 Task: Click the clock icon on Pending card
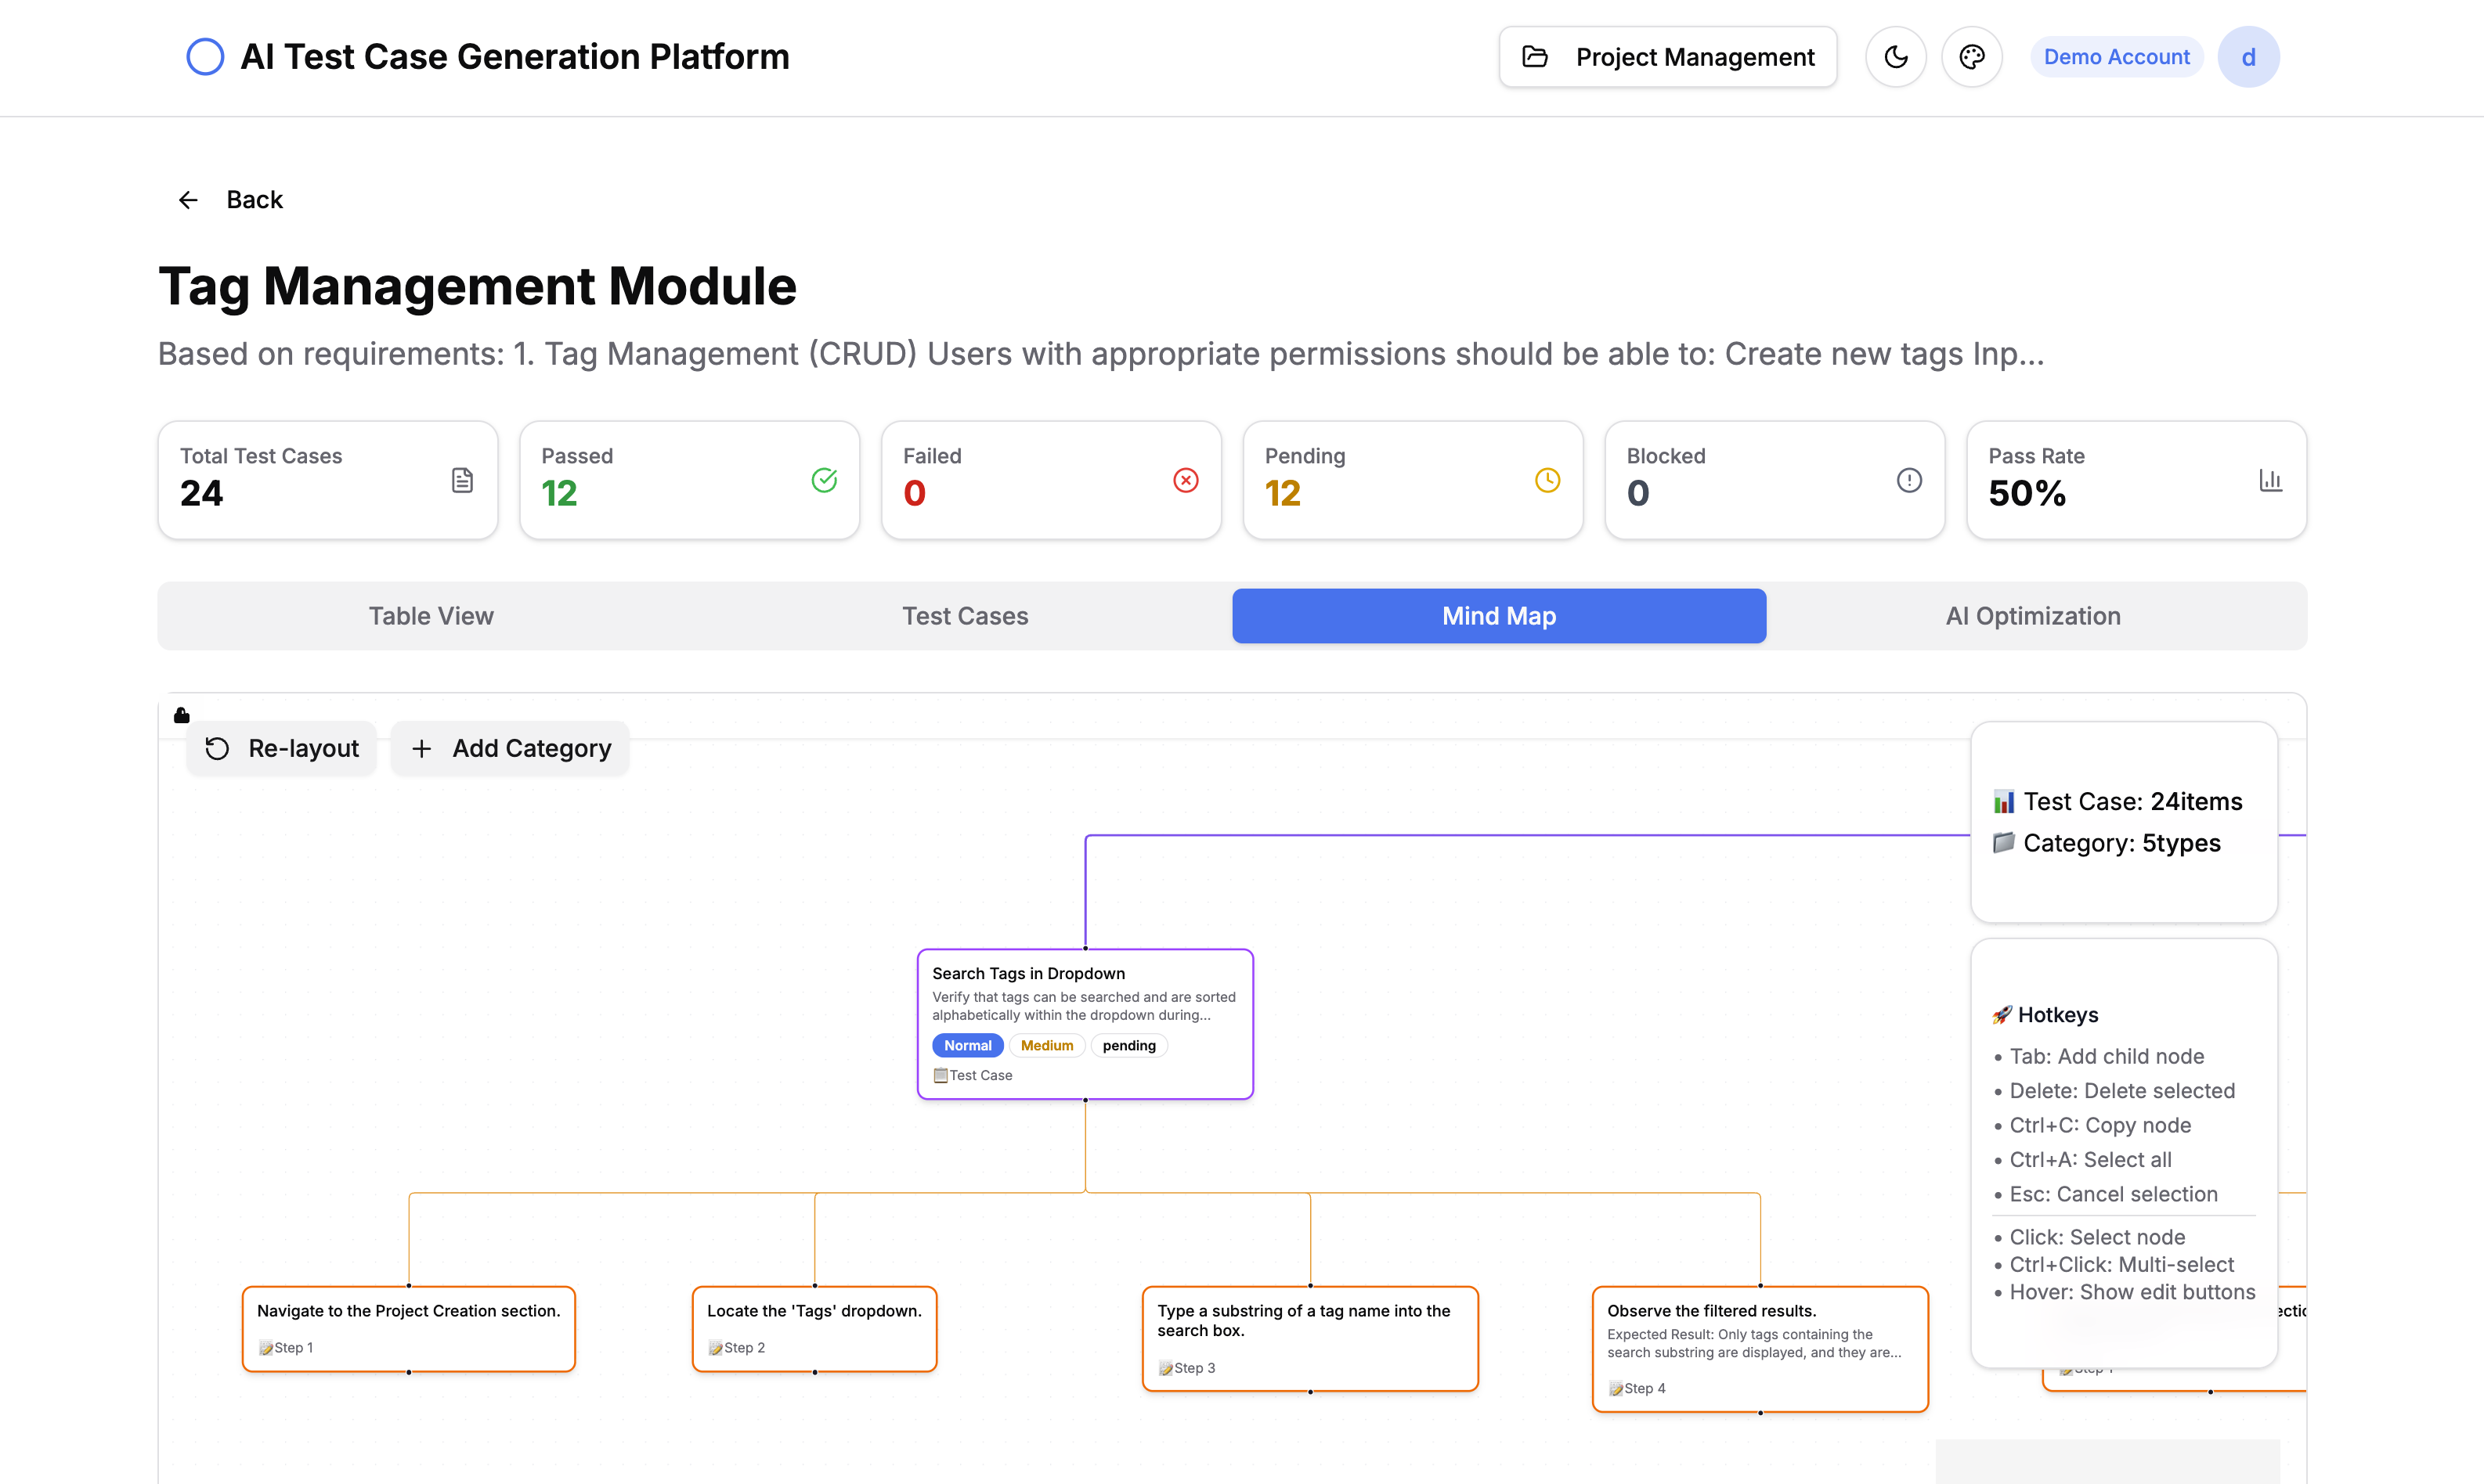tap(1547, 479)
